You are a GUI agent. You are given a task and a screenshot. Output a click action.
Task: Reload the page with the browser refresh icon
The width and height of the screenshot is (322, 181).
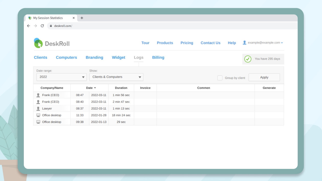point(42,26)
